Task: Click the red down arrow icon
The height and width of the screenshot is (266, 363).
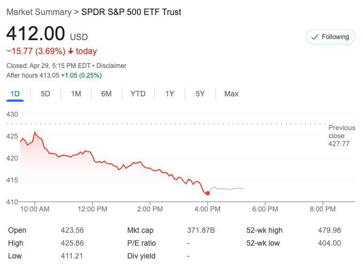Action: point(70,51)
